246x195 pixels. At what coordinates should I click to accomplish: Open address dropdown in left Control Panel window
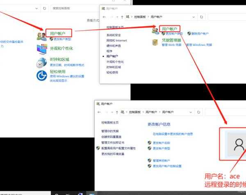(36, 8)
